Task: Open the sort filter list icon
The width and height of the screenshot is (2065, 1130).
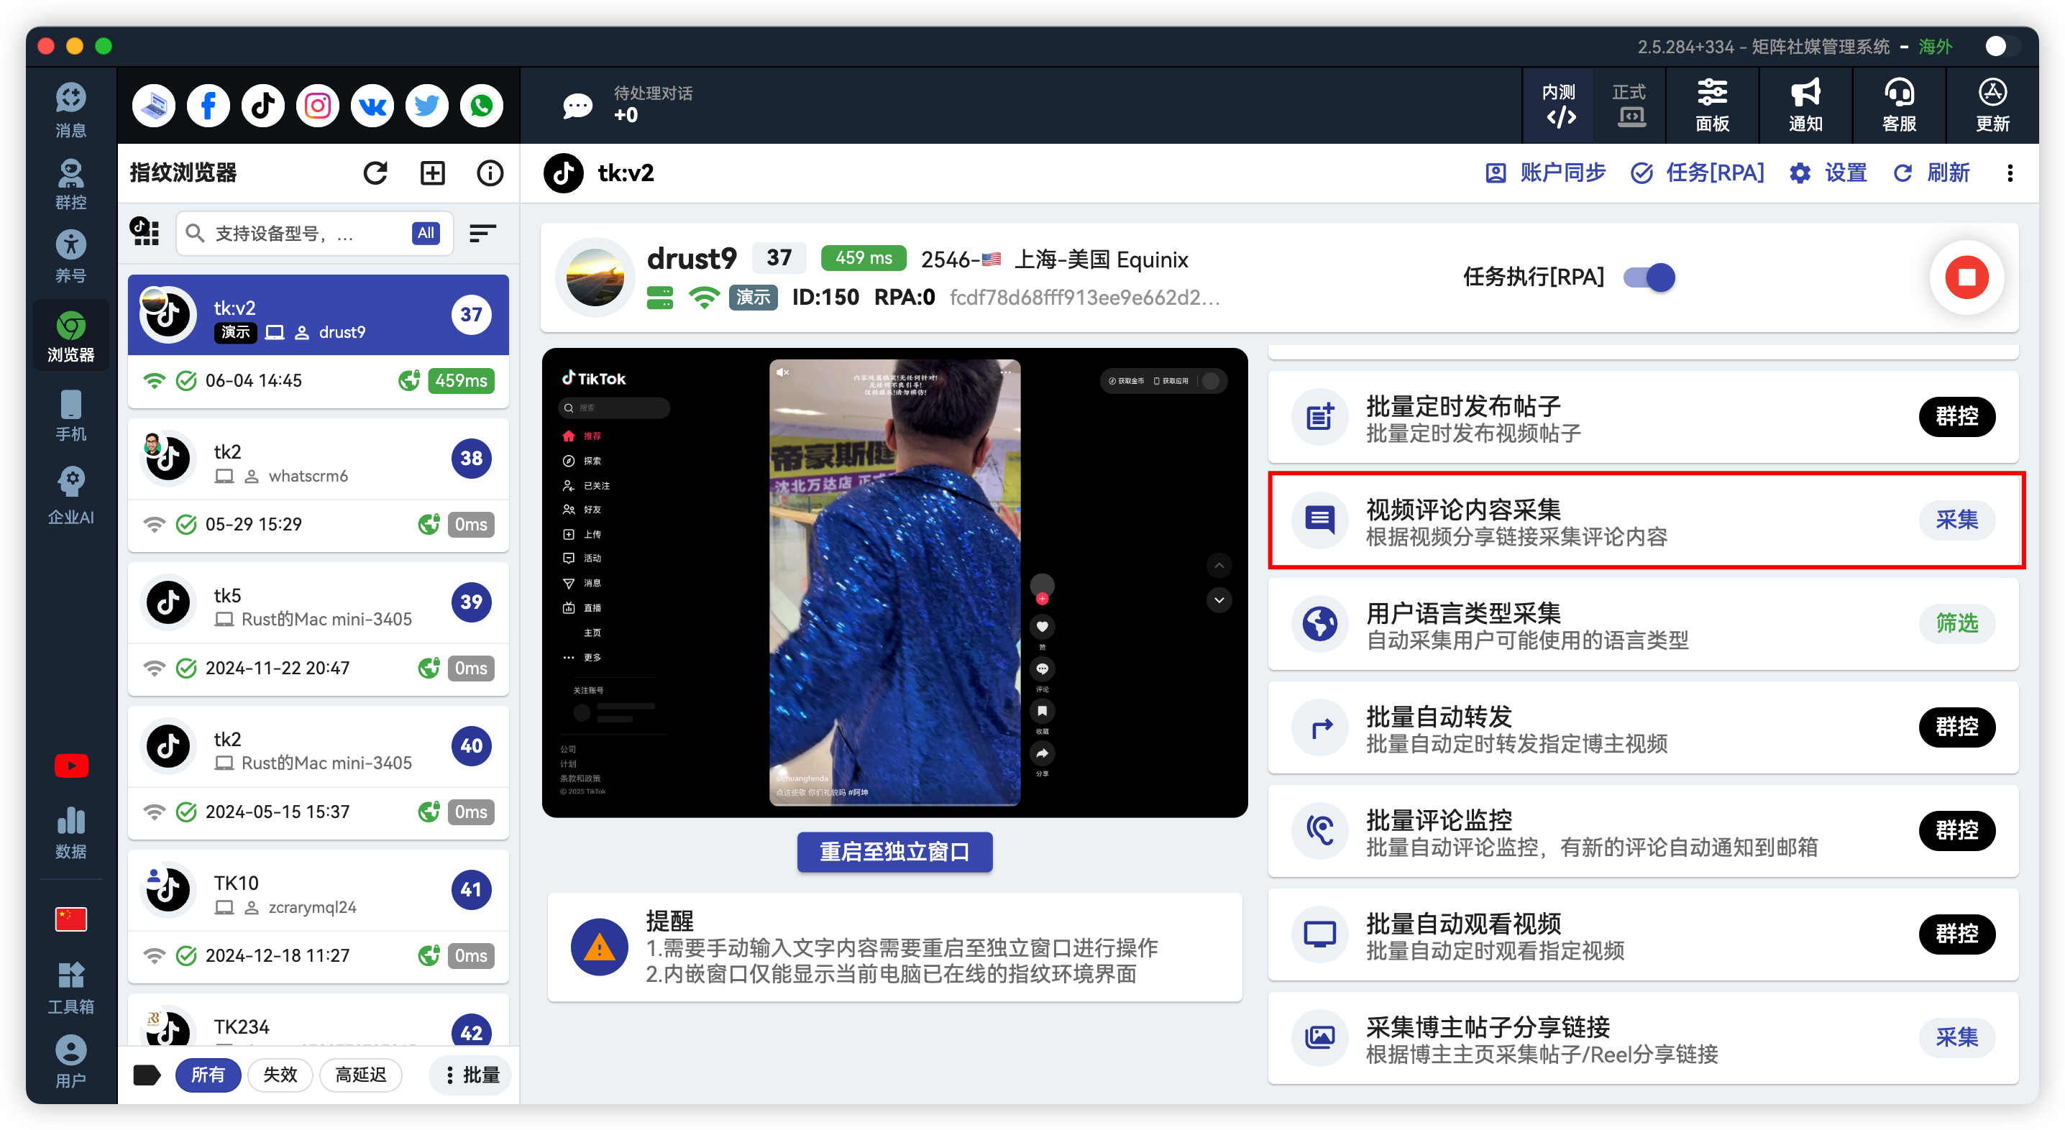Action: coord(482,233)
